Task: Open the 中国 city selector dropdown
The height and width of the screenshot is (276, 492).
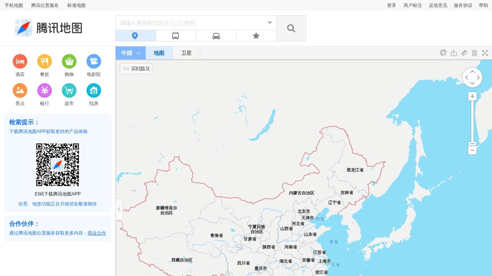Action: tap(130, 53)
